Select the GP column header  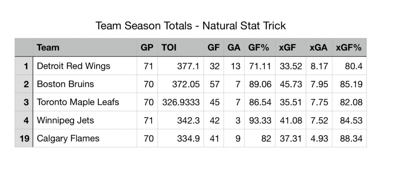coord(147,48)
